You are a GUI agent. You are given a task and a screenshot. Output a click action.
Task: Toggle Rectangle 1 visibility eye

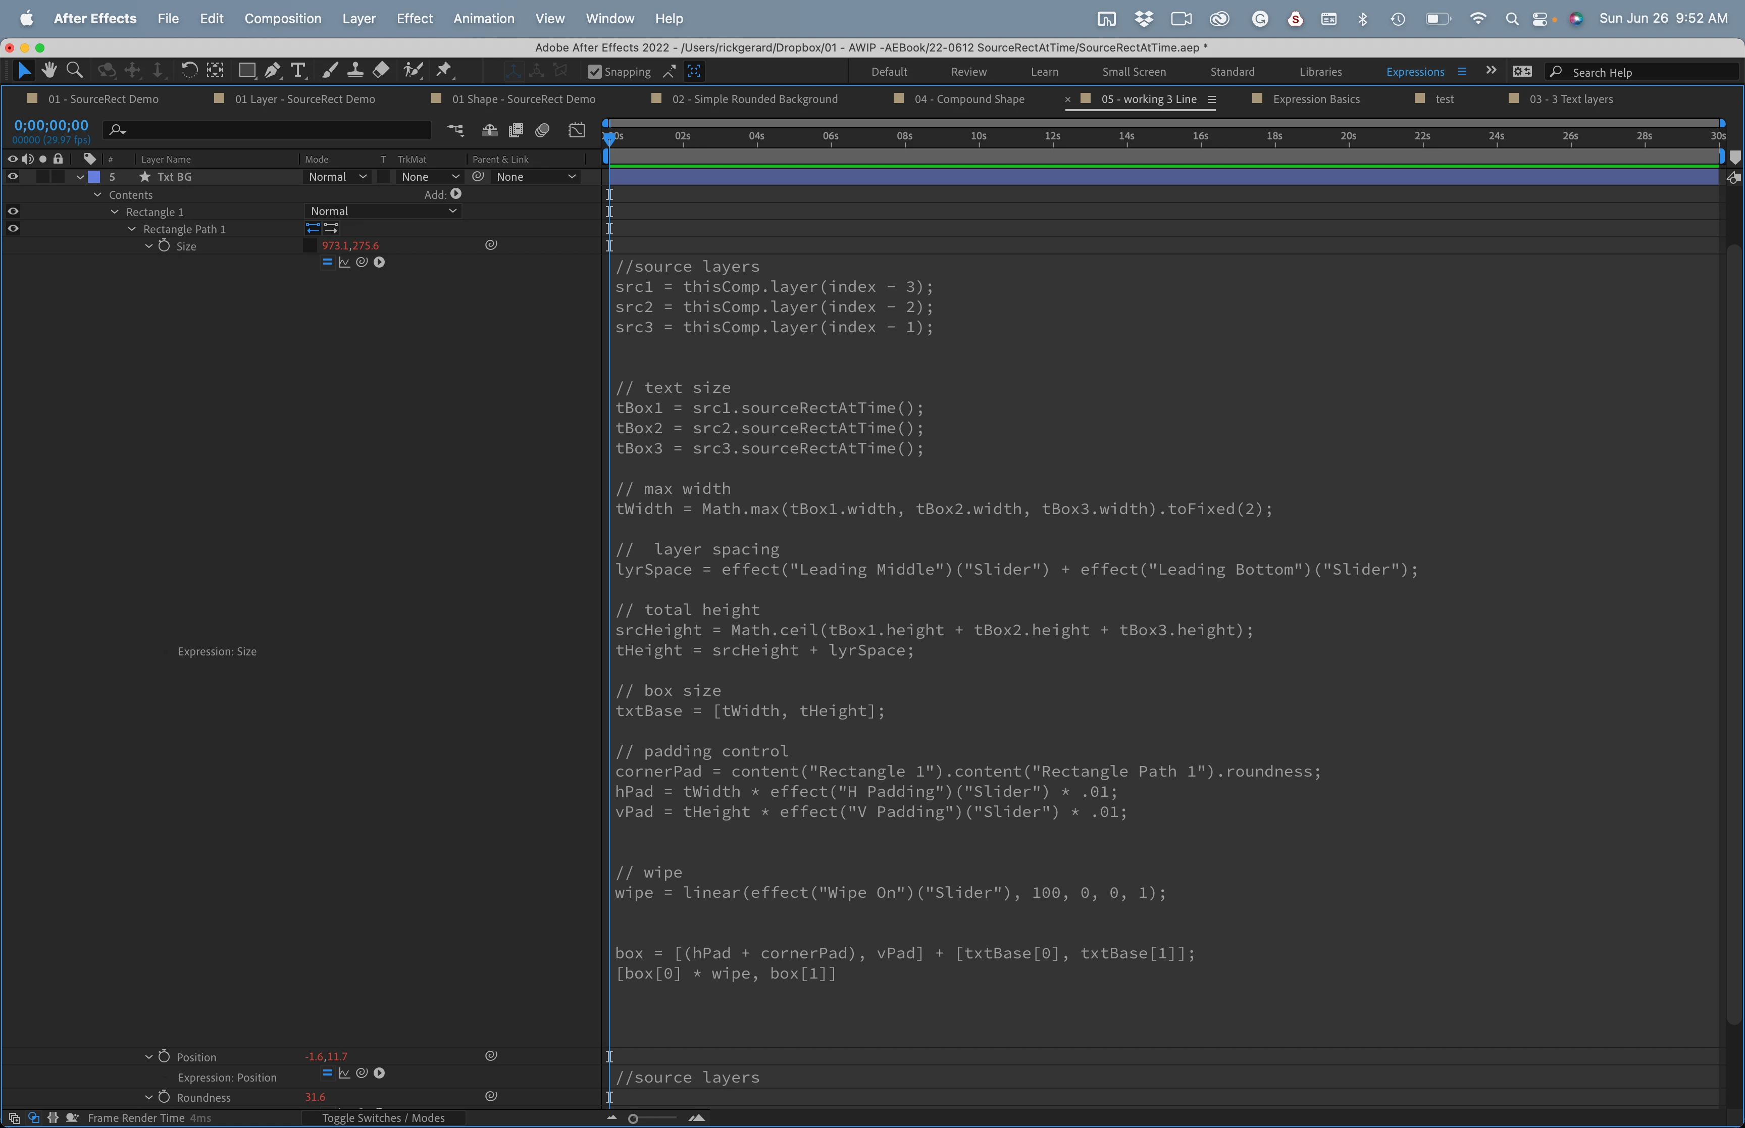[13, 211]
